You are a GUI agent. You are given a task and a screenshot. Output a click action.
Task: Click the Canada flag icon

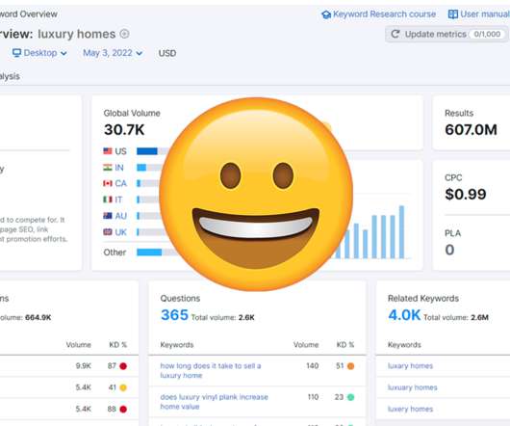[x=108, y=183]
